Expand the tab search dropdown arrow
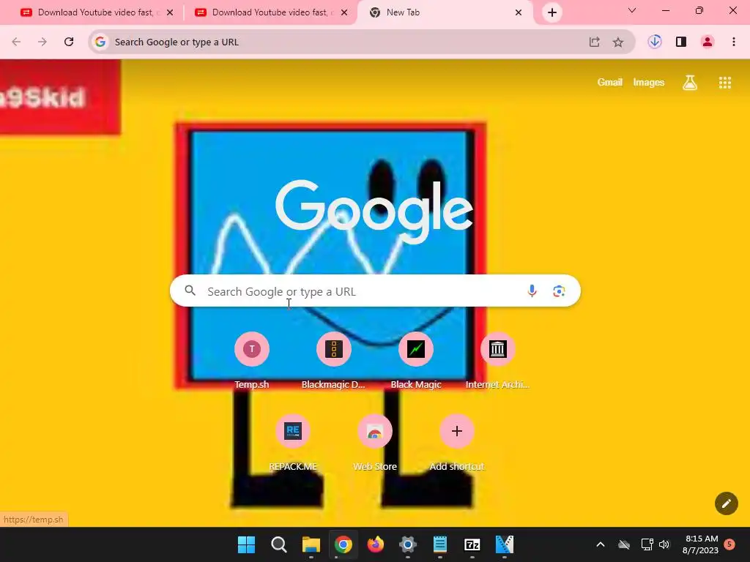The width and height of the screenshot is (750, 562). pos(632,10)
